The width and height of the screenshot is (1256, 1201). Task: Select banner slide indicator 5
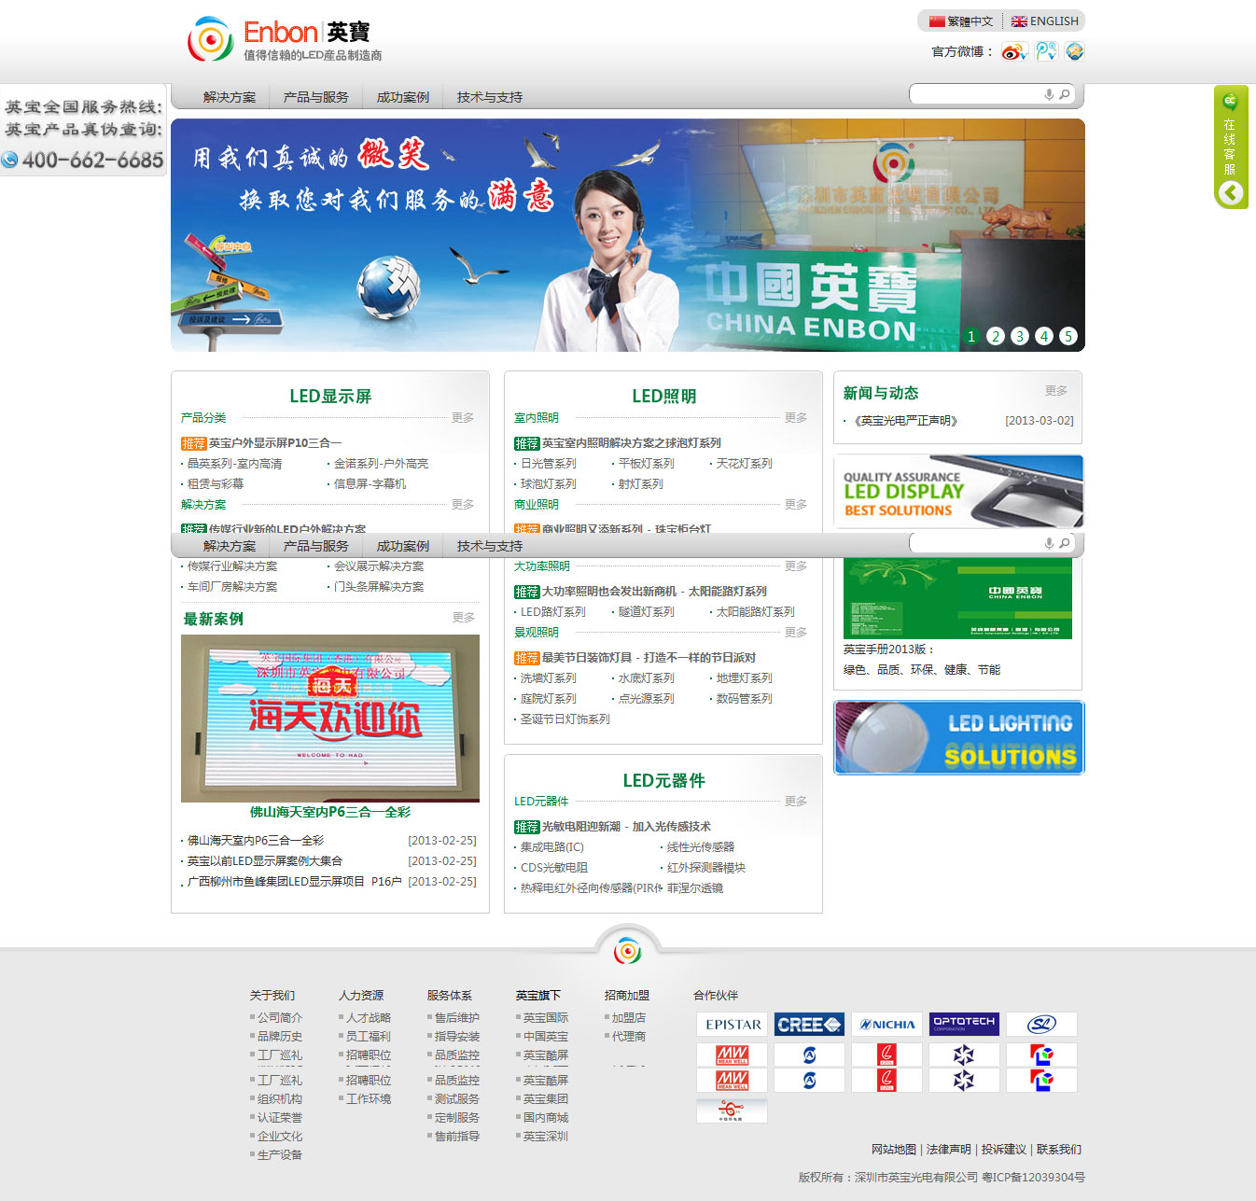click(x=1068, y=336)
